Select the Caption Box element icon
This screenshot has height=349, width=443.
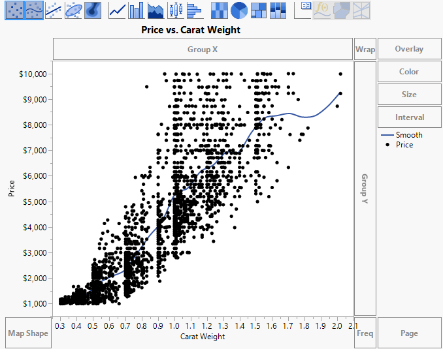(303, 10)
